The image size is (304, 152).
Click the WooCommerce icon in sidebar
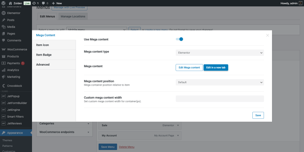[4, 50]
